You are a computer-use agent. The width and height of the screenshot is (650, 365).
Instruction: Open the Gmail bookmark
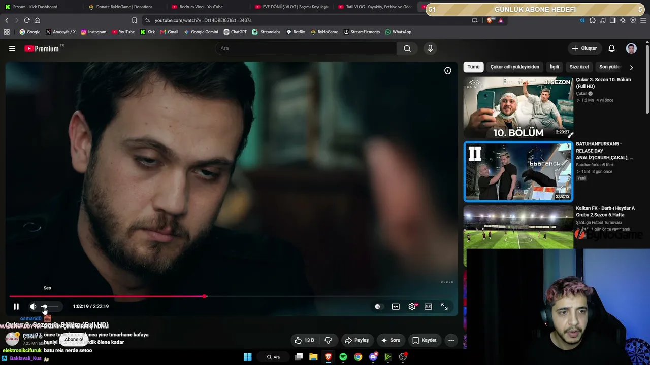[169, 32]
